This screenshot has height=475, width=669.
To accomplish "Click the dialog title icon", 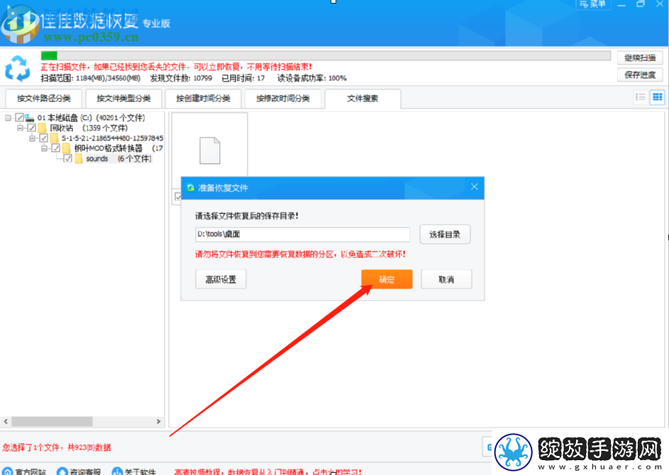I will click(190, 188).
